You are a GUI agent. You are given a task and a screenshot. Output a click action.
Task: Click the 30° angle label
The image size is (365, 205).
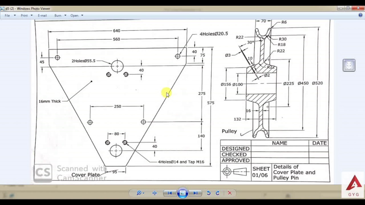[x=250, y=42]
